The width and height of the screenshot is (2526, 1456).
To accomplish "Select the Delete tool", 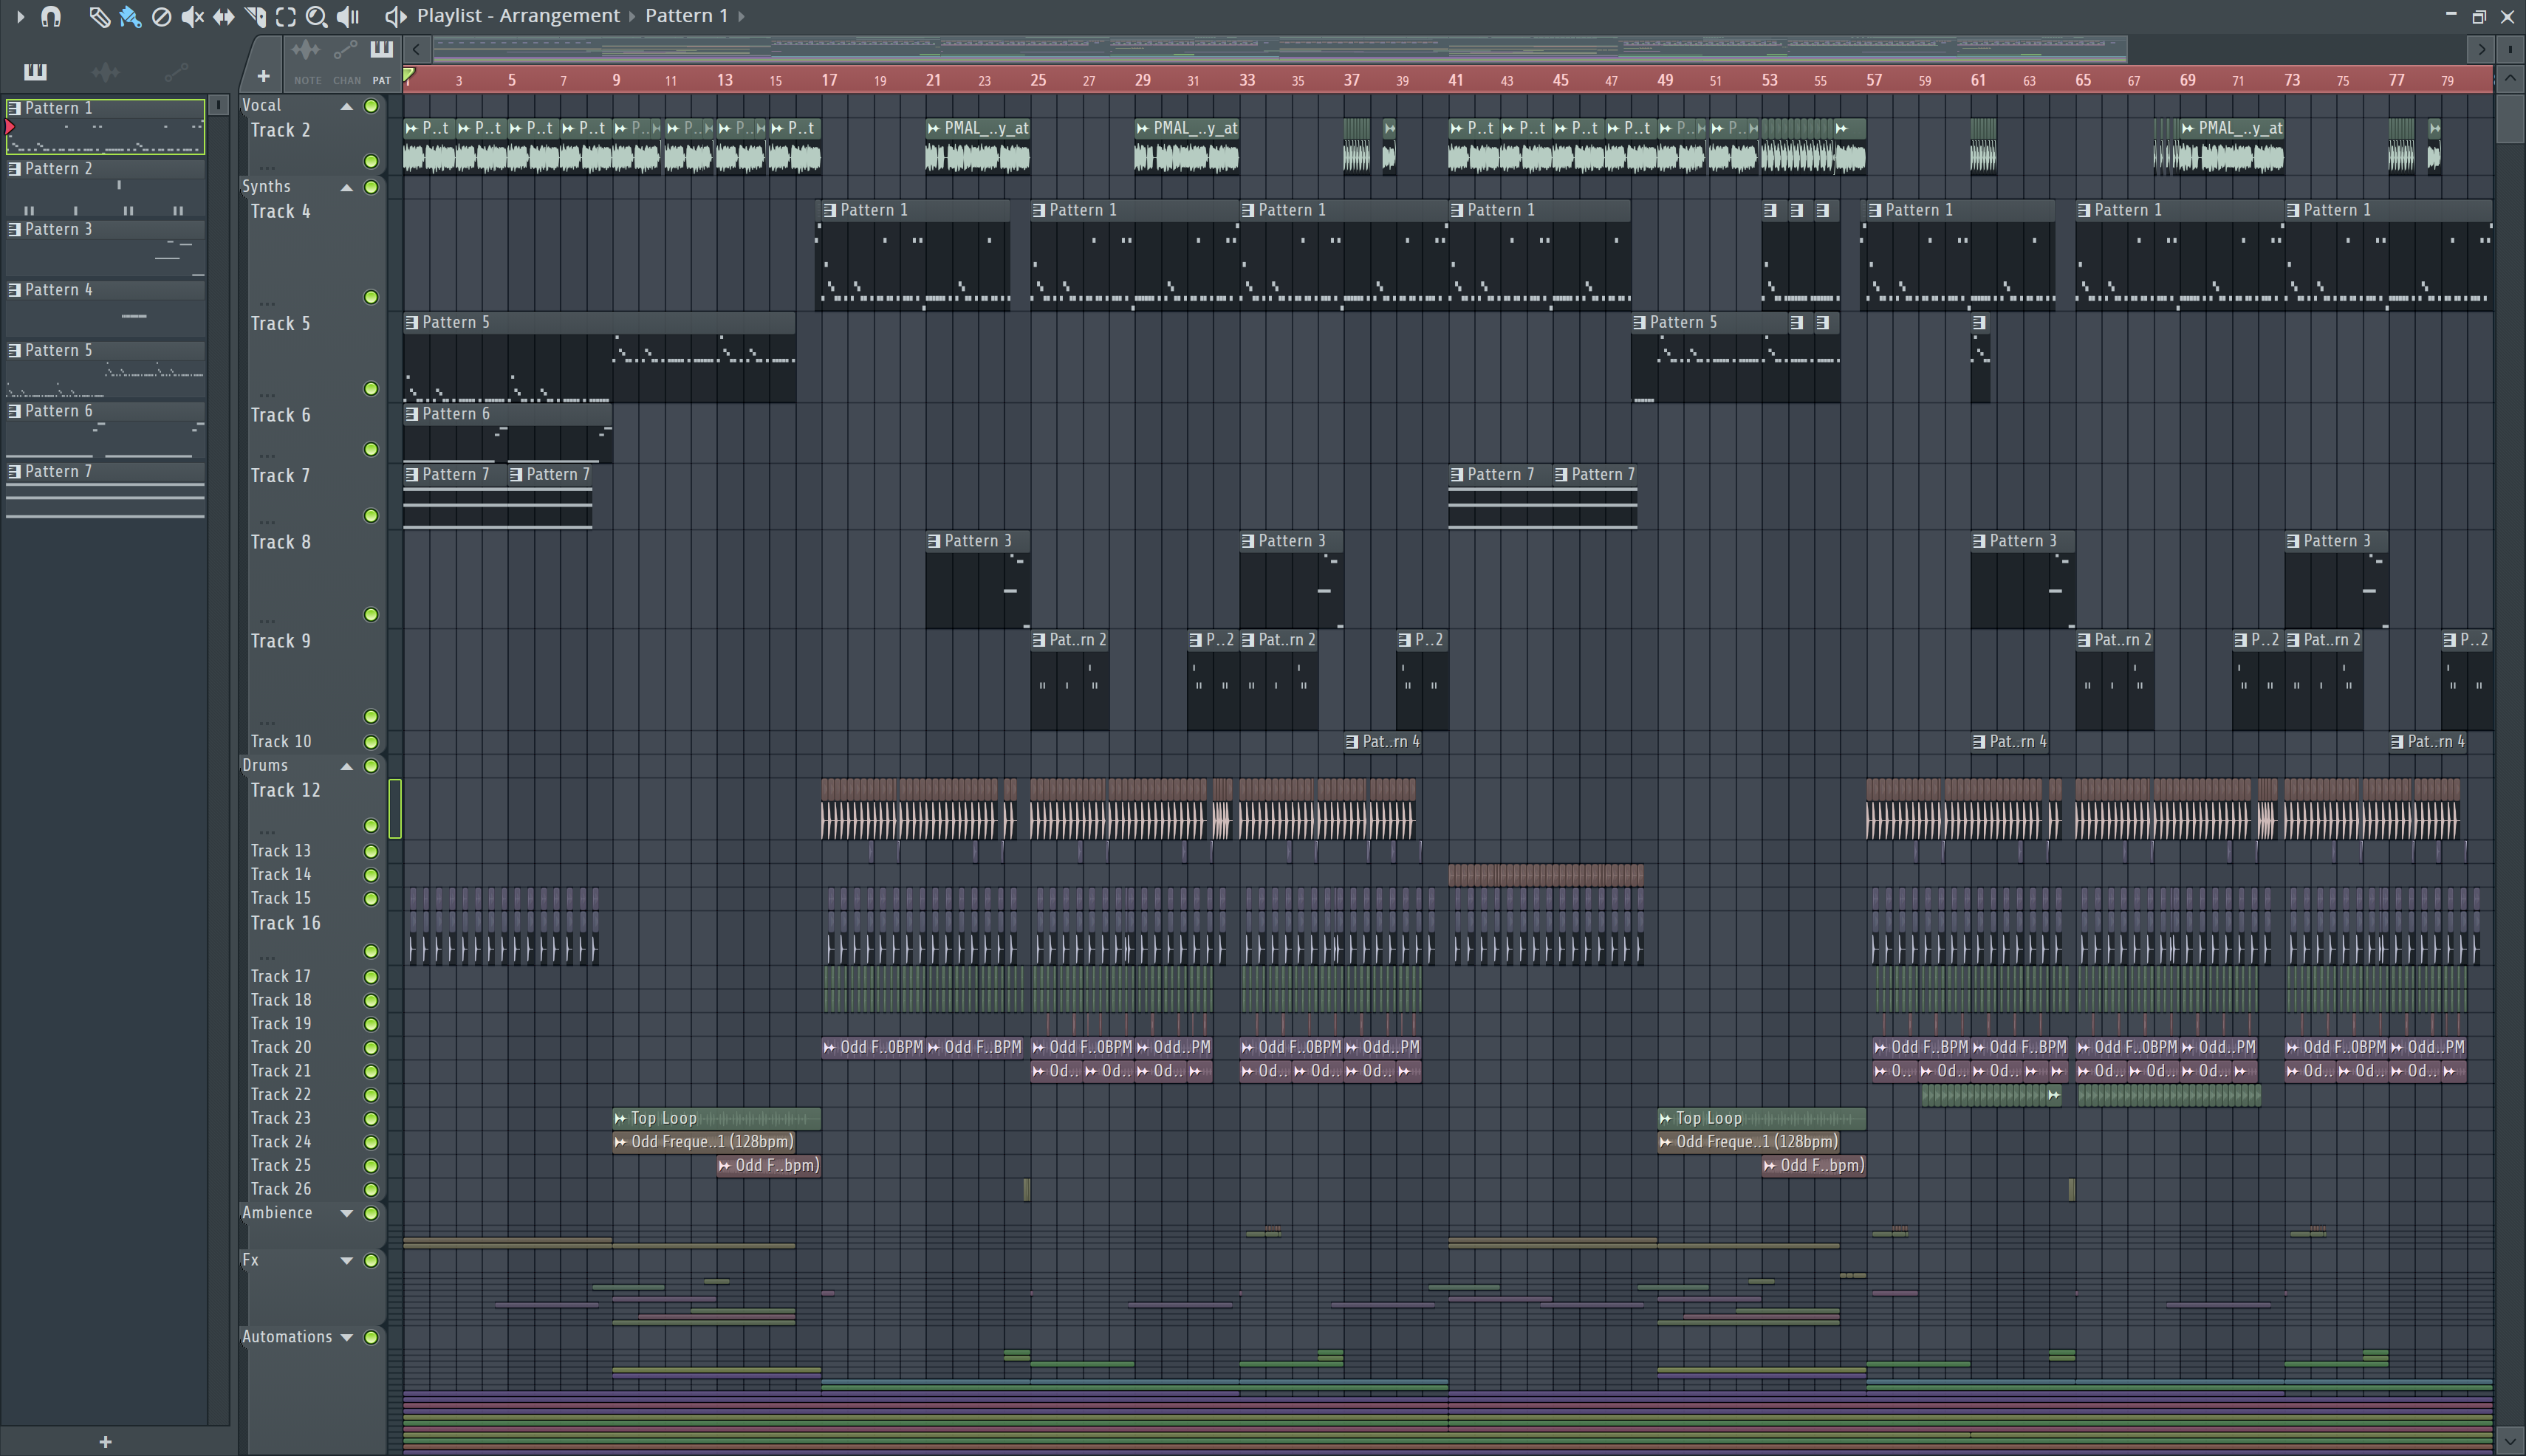I will [161, 16].
